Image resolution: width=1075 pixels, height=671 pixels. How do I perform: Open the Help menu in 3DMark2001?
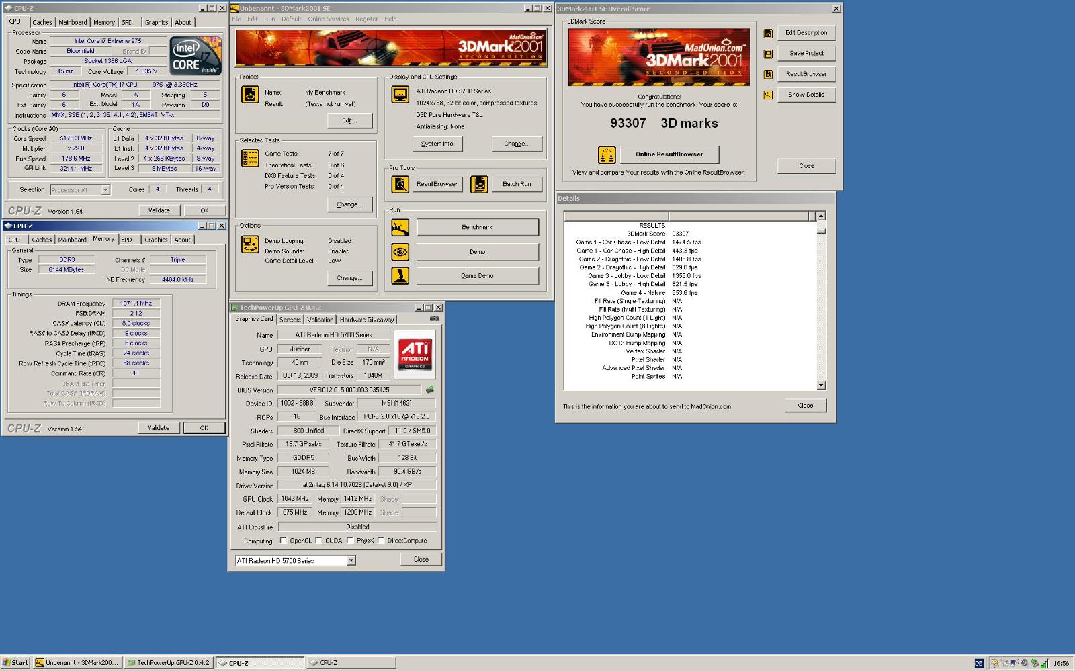(390, 19)
